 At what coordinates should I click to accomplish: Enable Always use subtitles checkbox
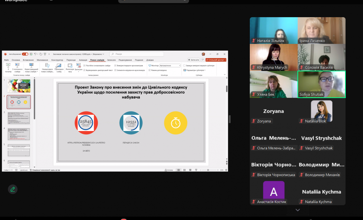tap(185, 65)
